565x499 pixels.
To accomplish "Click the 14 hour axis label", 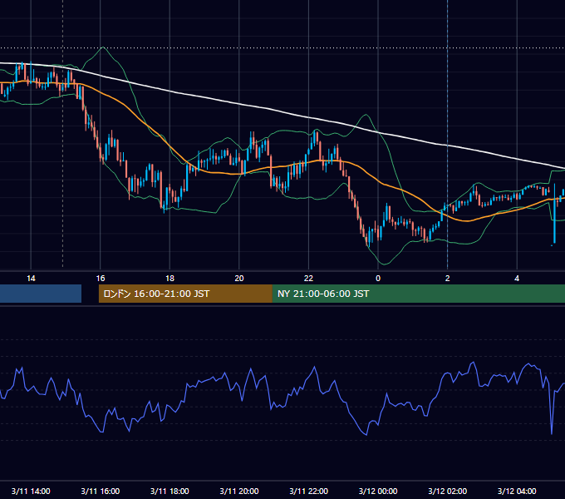I will [x=31, y=279].
